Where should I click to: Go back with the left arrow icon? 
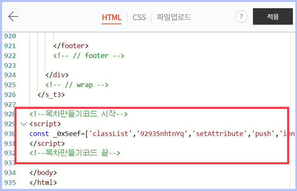13,16
